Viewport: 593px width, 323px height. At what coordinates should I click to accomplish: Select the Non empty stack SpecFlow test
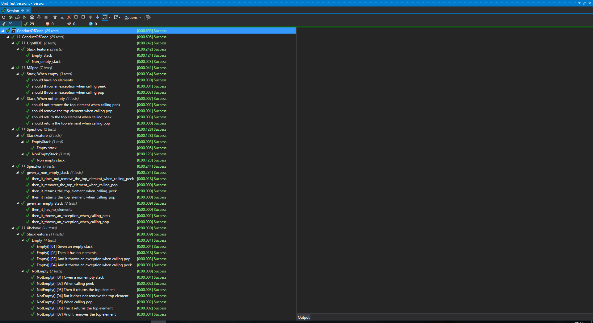(x=51, y=160)
